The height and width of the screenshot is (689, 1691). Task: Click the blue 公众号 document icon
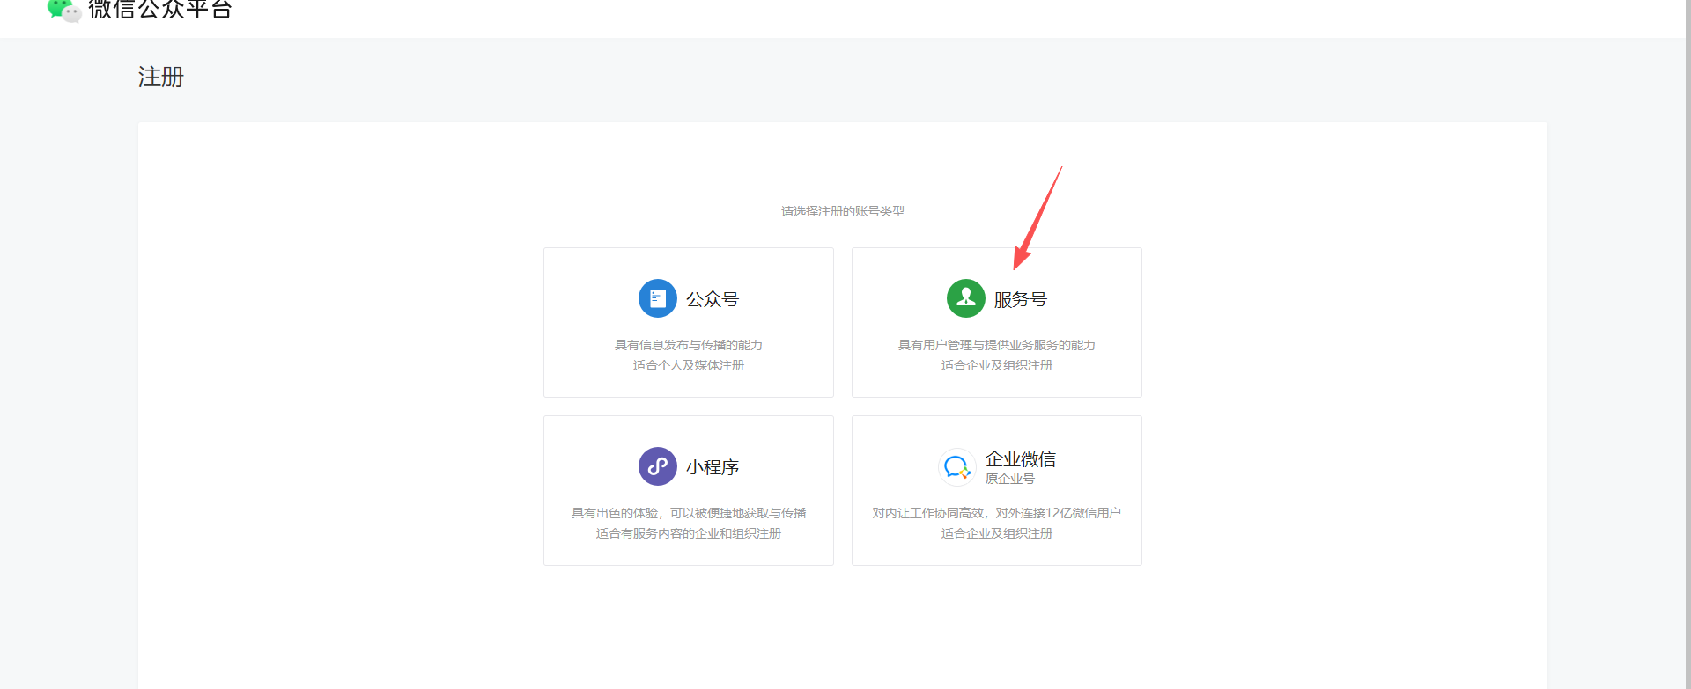[x=657, y=298]
